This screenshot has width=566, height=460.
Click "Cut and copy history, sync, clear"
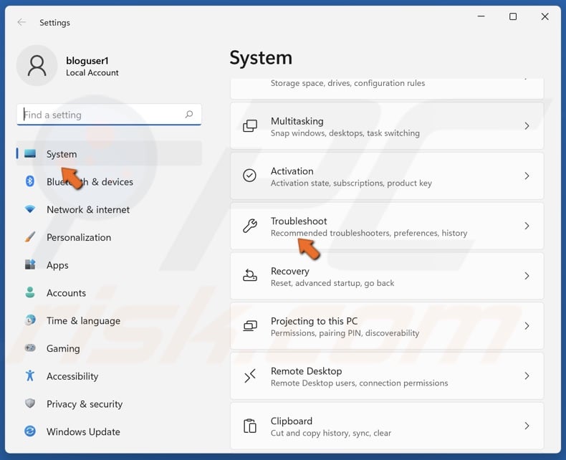click(331, 433)
